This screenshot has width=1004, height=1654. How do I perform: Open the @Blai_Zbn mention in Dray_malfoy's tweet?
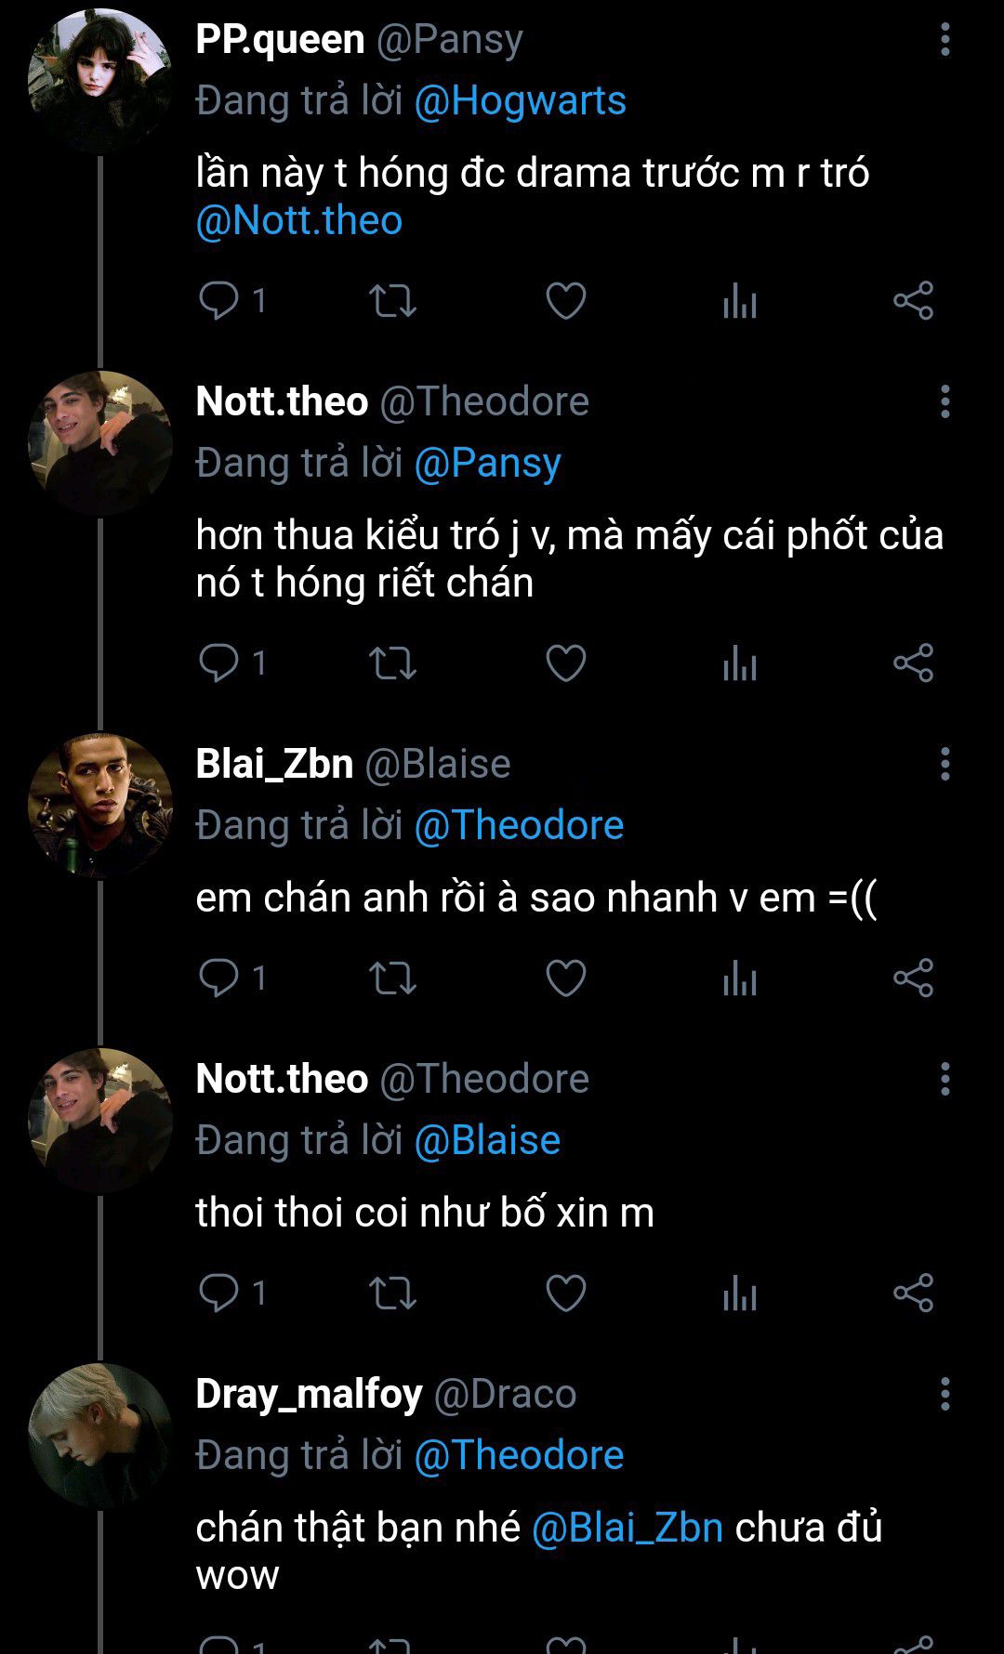coord(627,1528)
